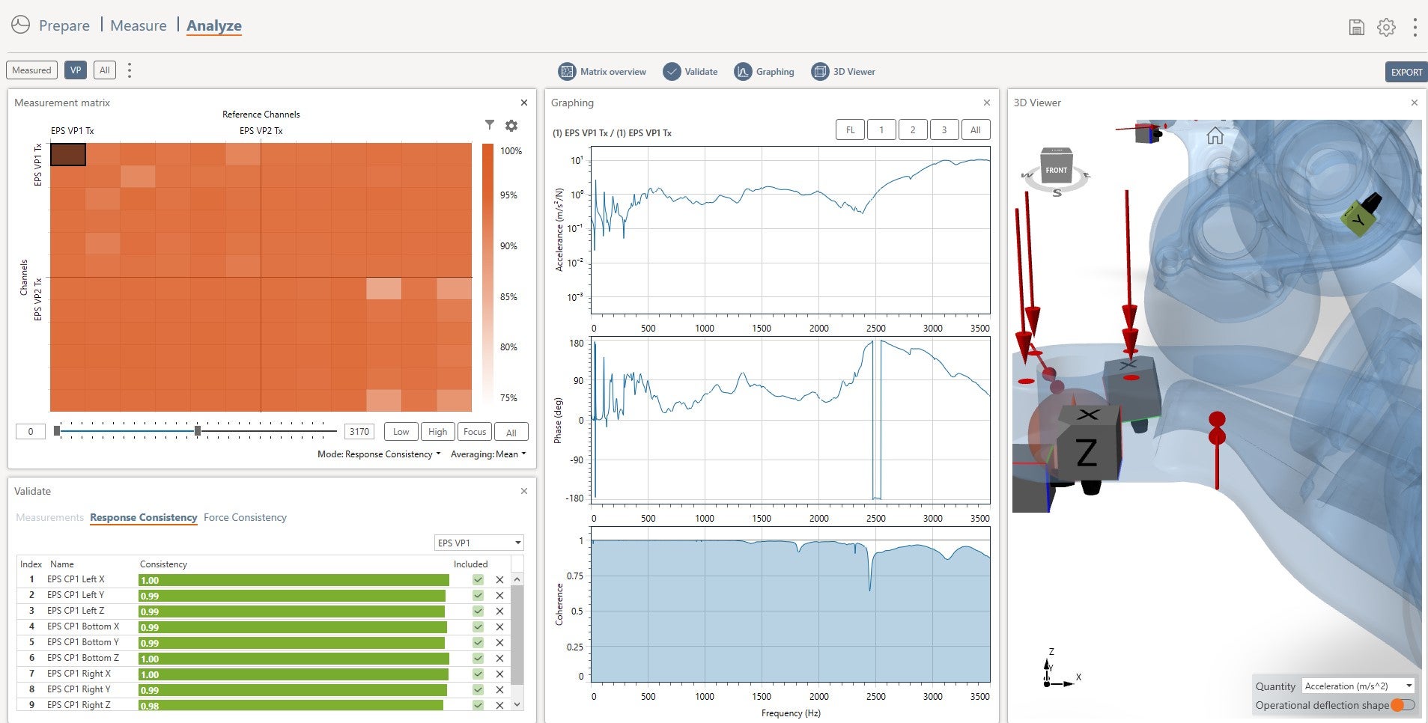1428x723 pixels.
Task: Open the Averaging: Mean dropdown
Action: (x=488, y=454)
